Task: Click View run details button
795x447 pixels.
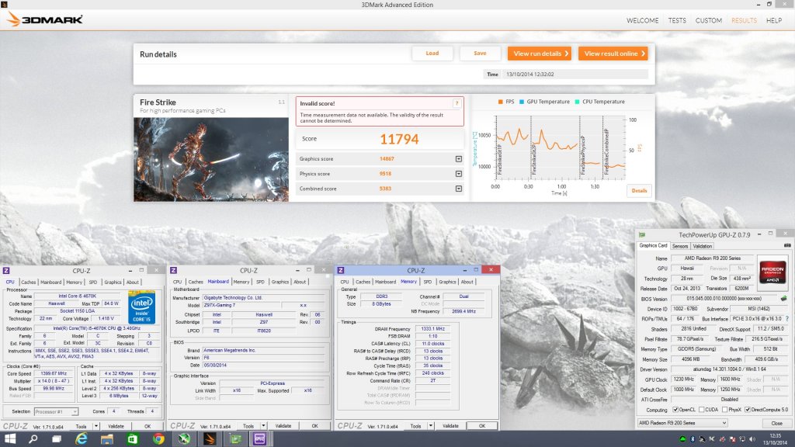Action: click(x=540, y=54)
